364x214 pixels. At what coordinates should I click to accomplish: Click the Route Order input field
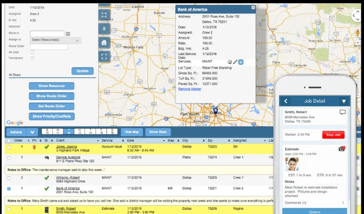49,46
